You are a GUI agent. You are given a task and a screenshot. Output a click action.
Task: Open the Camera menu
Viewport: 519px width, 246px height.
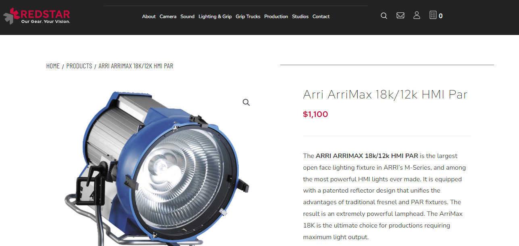click(168, 16)
